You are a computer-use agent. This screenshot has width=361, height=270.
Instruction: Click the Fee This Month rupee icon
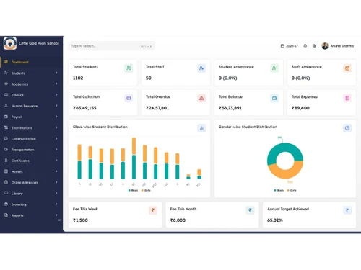coord(250,210)
